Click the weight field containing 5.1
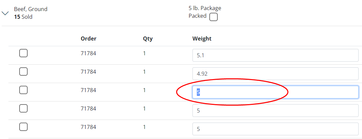The height and width of the screenshot is (139, 362). 275,55
